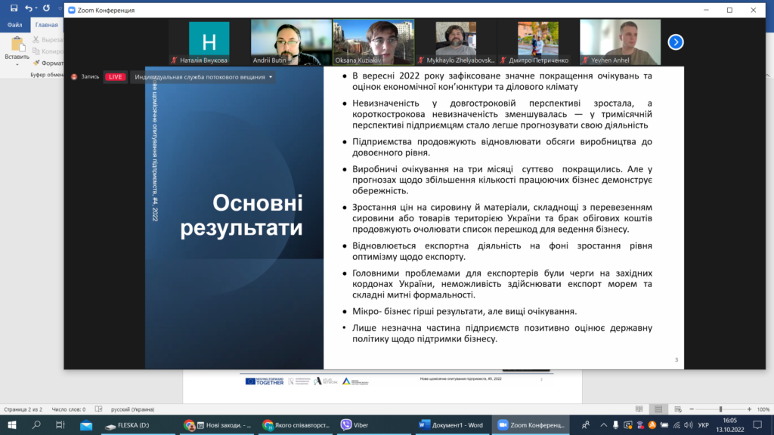Expand hidden system tray icons chevron
This screenshot has height=435, width=774.
(x=604, y=424)
